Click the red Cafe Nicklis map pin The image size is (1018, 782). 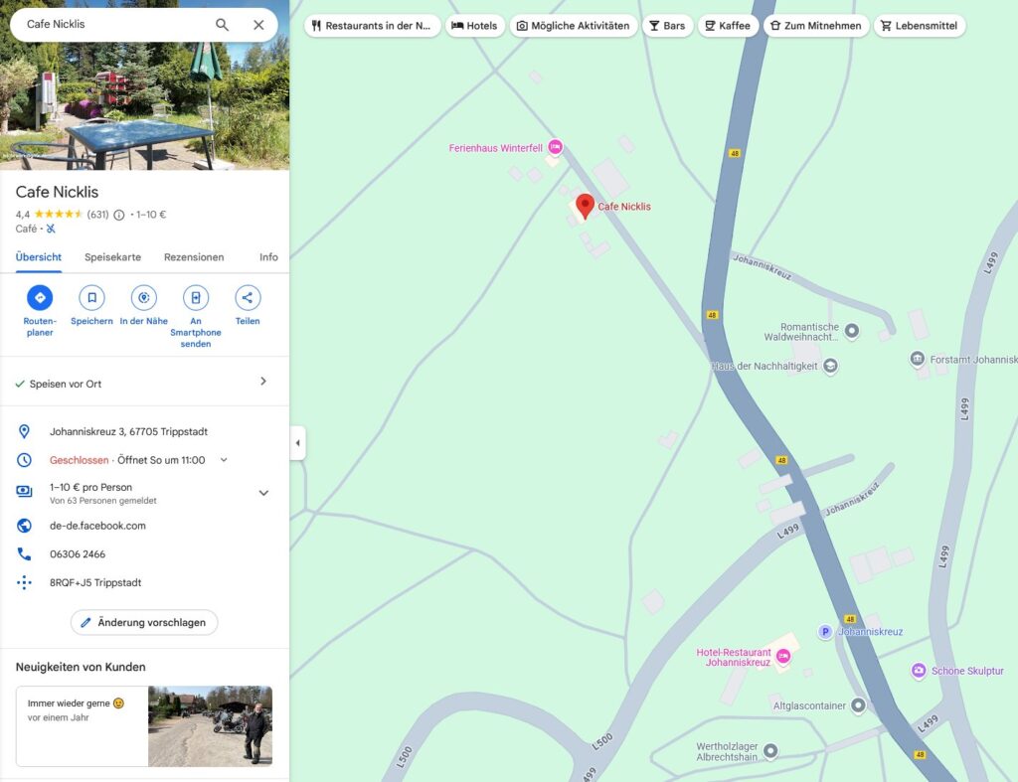point(585,206)
